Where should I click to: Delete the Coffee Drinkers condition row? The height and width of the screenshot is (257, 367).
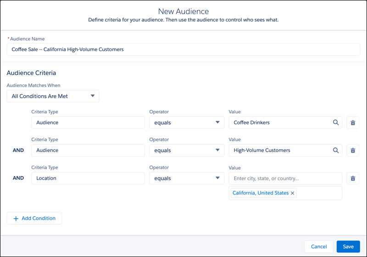353,123
